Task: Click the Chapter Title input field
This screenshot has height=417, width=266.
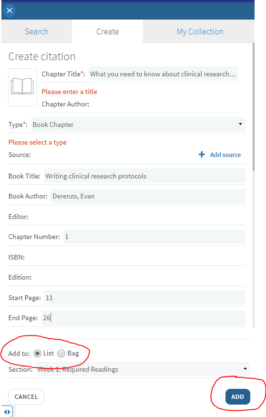Action: pyautogui.click(x=164, y=73)
